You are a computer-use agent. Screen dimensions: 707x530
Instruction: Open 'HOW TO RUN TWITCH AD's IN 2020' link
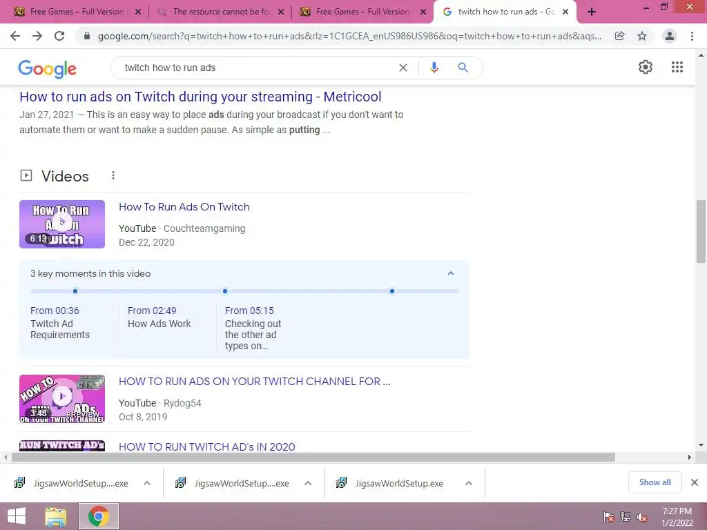[206, 446]
